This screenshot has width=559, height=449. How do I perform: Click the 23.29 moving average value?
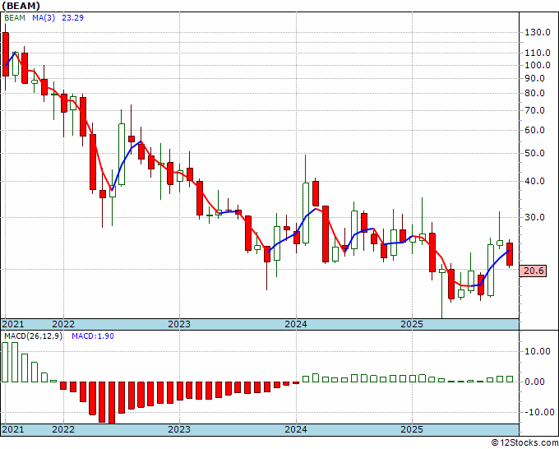[x=72, y=18]
